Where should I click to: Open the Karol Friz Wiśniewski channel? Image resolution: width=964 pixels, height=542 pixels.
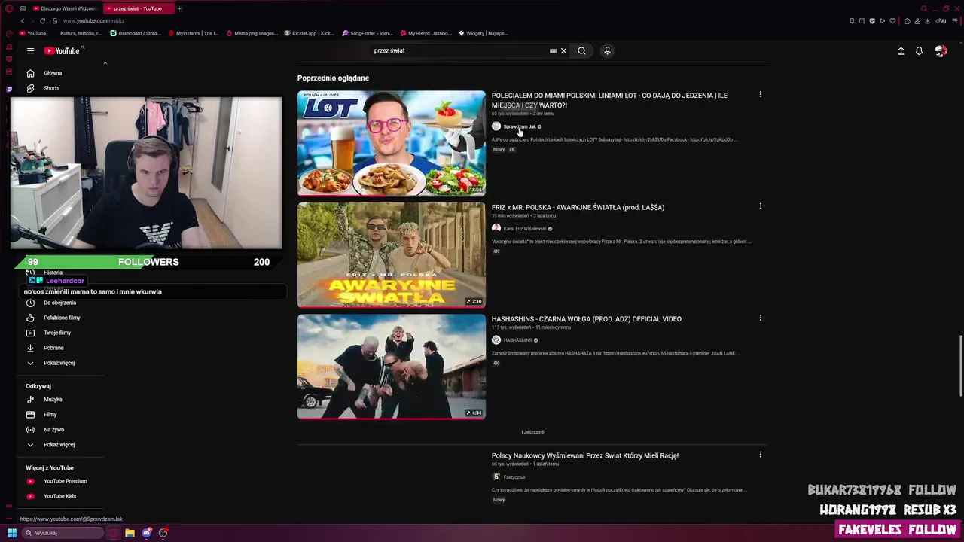click(525, 228)
